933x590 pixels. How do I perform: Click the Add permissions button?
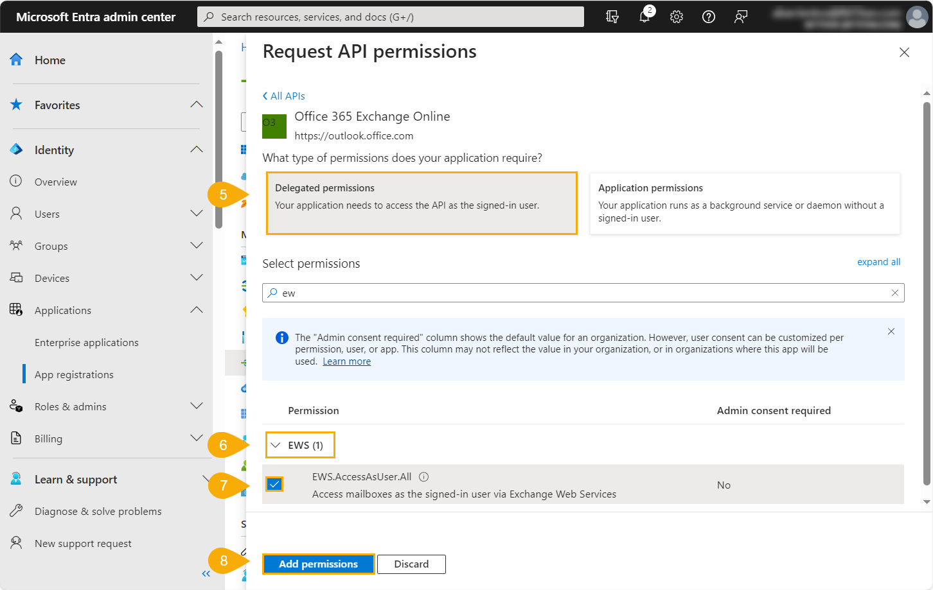(x=318, y=564)
